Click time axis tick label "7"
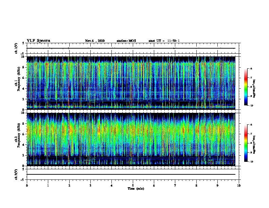Viewport: 269px width, 208px height. (x=175, y=186)
